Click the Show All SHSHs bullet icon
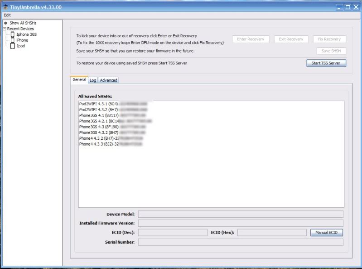The width and height of the screenshot is (362, 269). [x=5, y=23]
